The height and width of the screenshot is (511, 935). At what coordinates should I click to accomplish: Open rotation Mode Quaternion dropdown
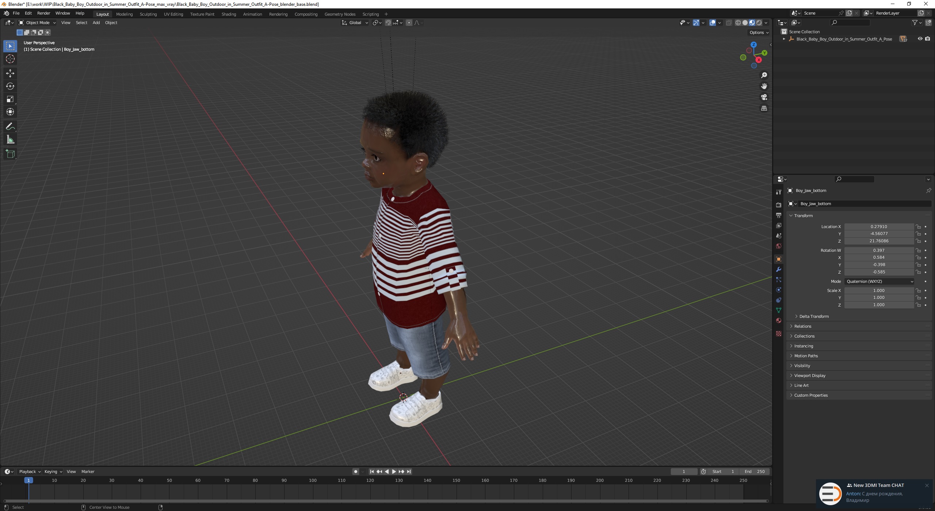click(x=879, y=281)
